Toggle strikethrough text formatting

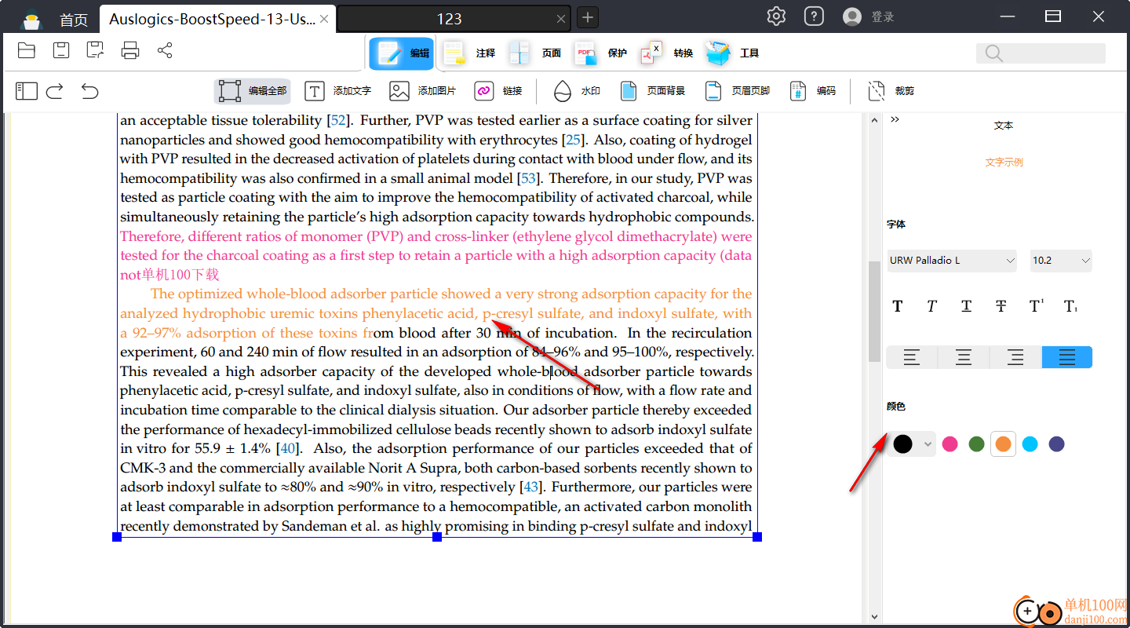1001,306
